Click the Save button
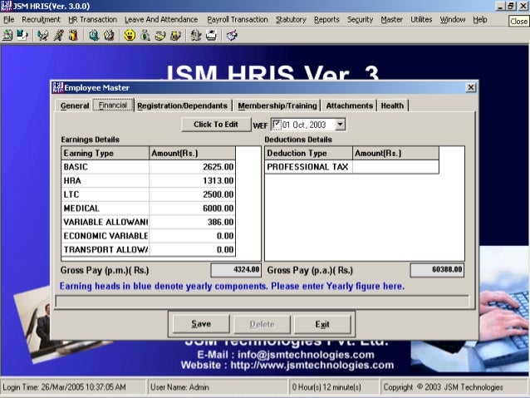 click(201, 324)
